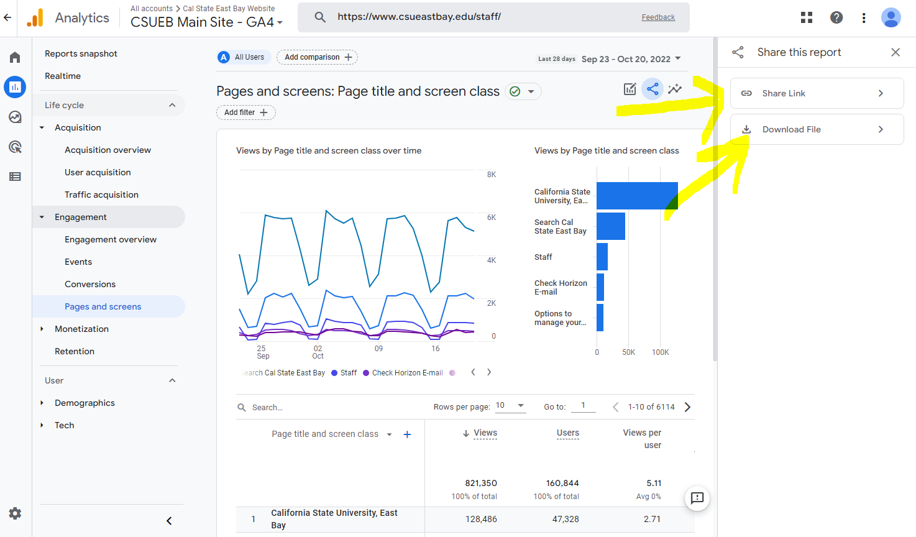Image resolution: width=916 pixels, height=537 pixels.
Task: Click the California State University bar
Action: click(x=637, y=196)
